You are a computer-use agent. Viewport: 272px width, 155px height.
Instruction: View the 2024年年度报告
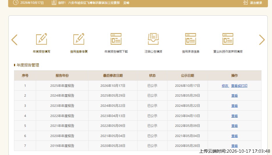pos(234,95)
